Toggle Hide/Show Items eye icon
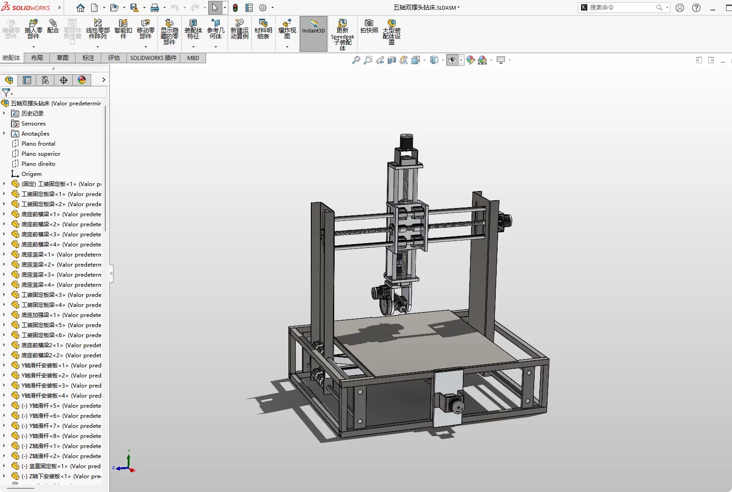Viewport: 732px width, 492px height. [452, 60]
